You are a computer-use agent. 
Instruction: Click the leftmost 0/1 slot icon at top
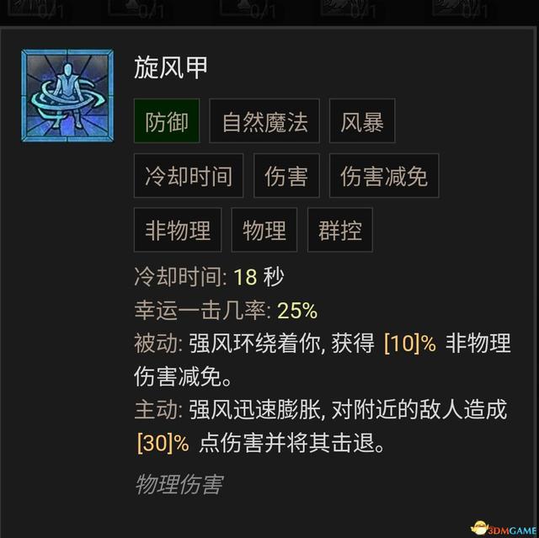click(36, 8)
